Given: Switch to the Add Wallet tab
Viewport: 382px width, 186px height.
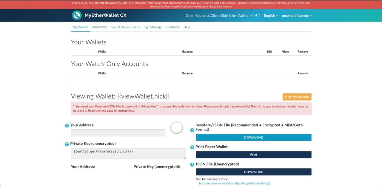Looking at the screenshot, I should 100,27.
